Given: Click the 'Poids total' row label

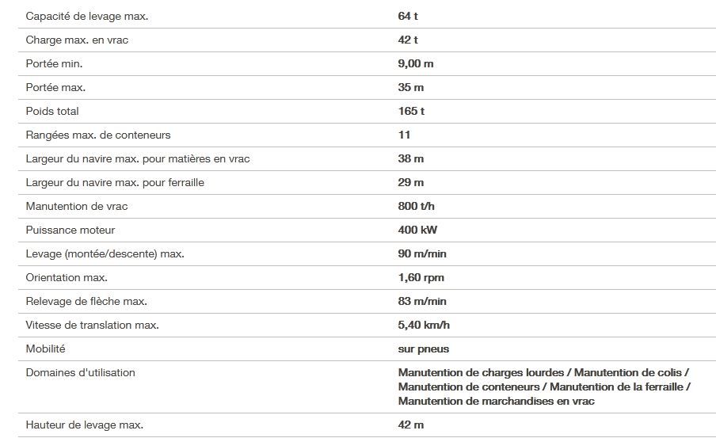Looking at the screenshot, I should [52, 111].
